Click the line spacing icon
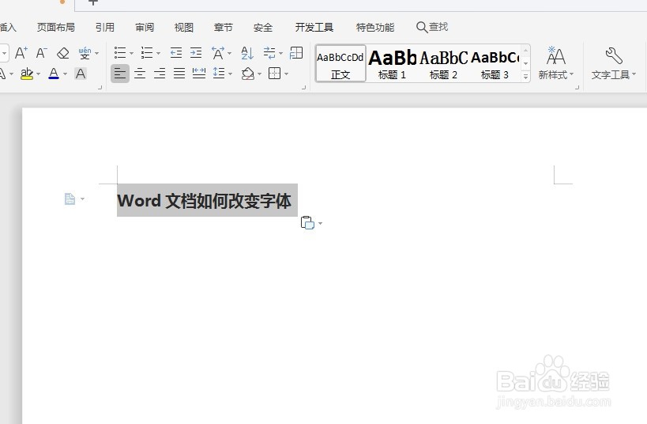 pos(219,74)
